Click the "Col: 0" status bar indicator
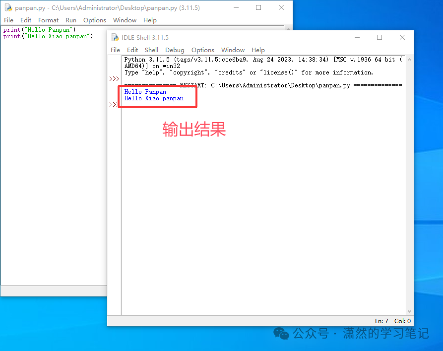The height and width of the screenshot is (351, 443). (402, 321)
